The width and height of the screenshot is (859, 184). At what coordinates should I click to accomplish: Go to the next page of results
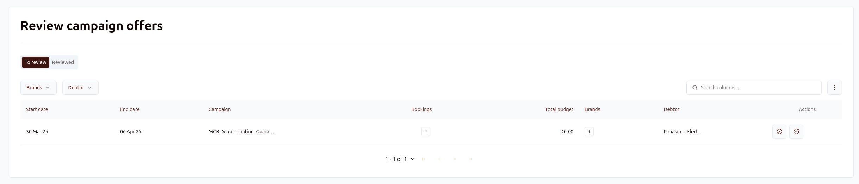[x=455, y=159]
